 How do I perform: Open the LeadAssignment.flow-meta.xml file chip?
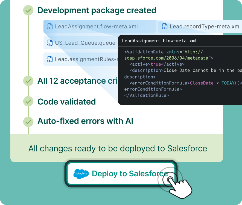(100, 27)
